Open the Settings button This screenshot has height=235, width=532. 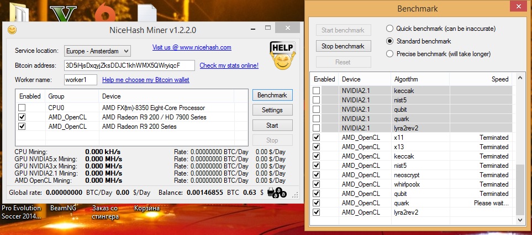(x=272, y=110)
